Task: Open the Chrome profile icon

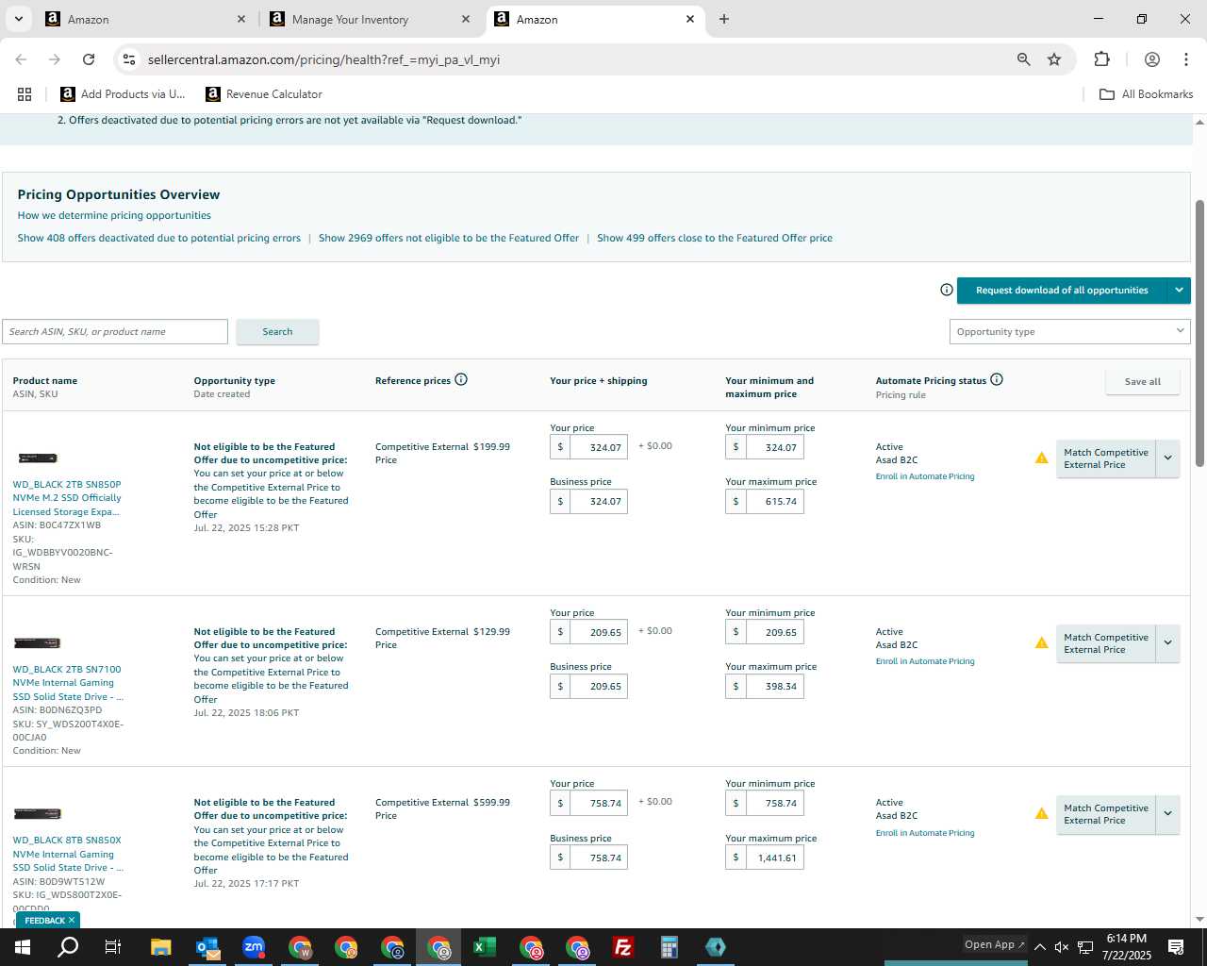Action: pyautogui.click(x=1152, y=59)
